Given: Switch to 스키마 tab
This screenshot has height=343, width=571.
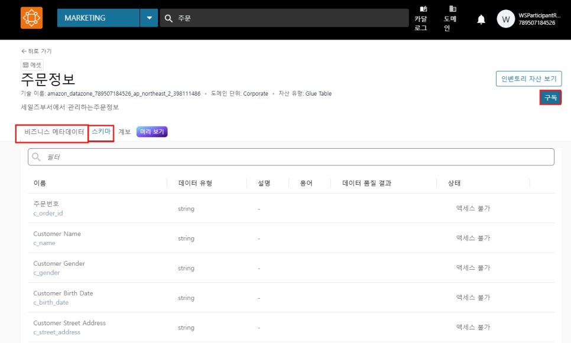Looking at the screenshot, I should 101,131.
